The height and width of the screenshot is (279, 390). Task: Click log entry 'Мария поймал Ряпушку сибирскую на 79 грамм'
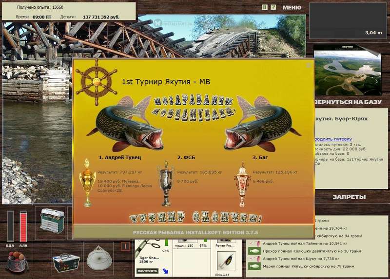(308, 266)
